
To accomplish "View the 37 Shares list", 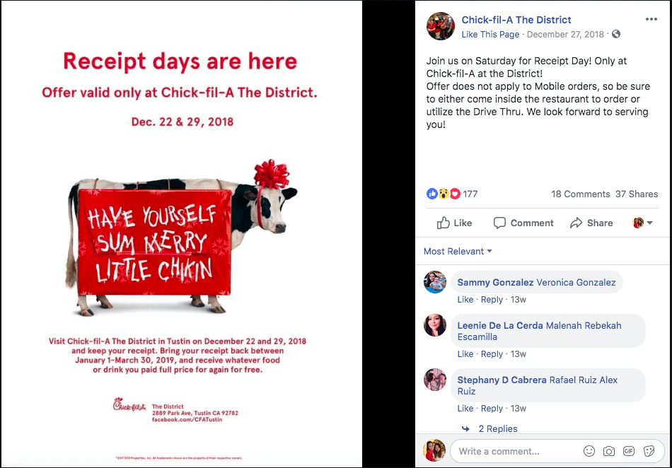I will point(637,194).
